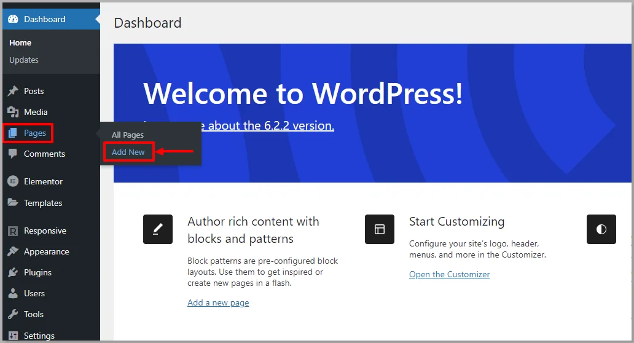The image size is (634, 343).
Task: Open the Pages menu label
Action: coord(35,133)
